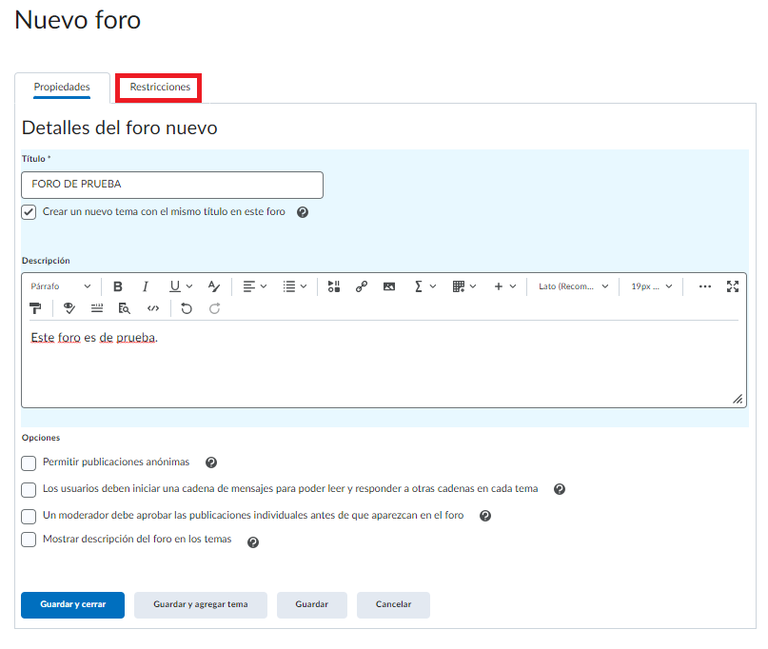Click the insert quicklink icon

point(362,286)
